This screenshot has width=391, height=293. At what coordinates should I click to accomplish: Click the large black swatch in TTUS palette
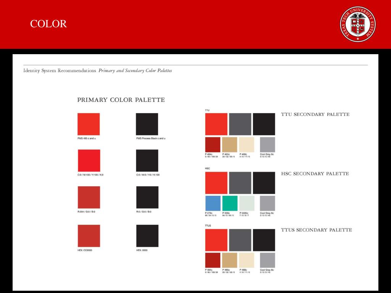pyautogui.click(x=264, y=240)
